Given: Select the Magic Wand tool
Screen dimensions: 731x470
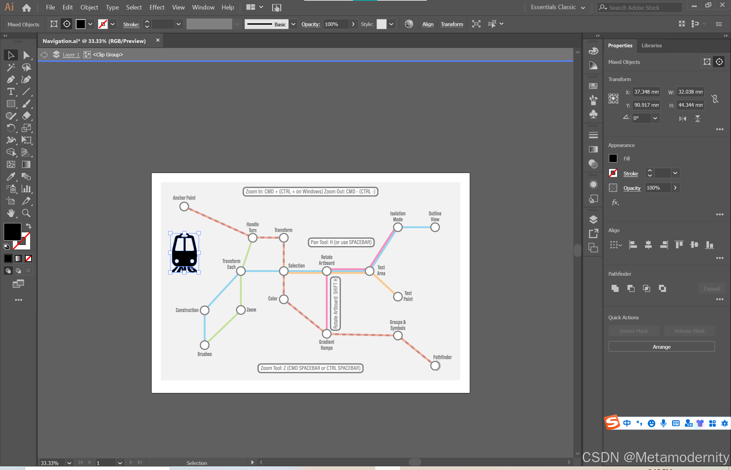Looking at the screenshot, I should tap(10, 68).
